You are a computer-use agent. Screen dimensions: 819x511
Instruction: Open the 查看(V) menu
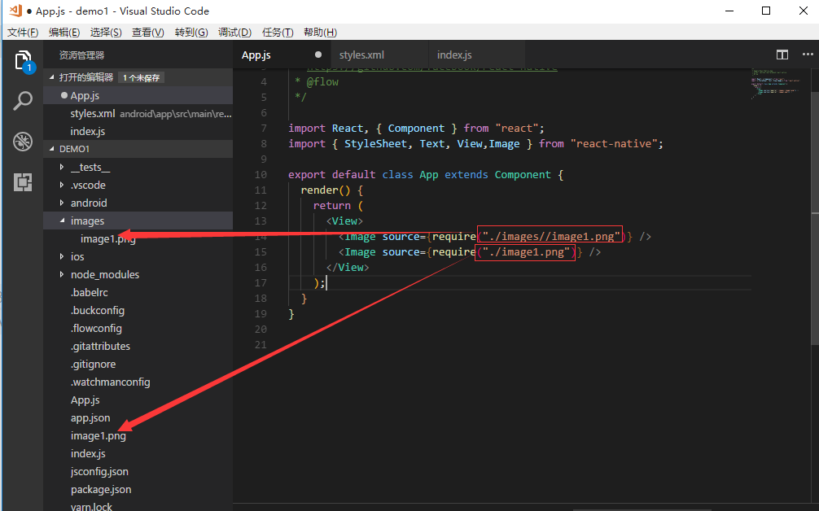[148, 33]
